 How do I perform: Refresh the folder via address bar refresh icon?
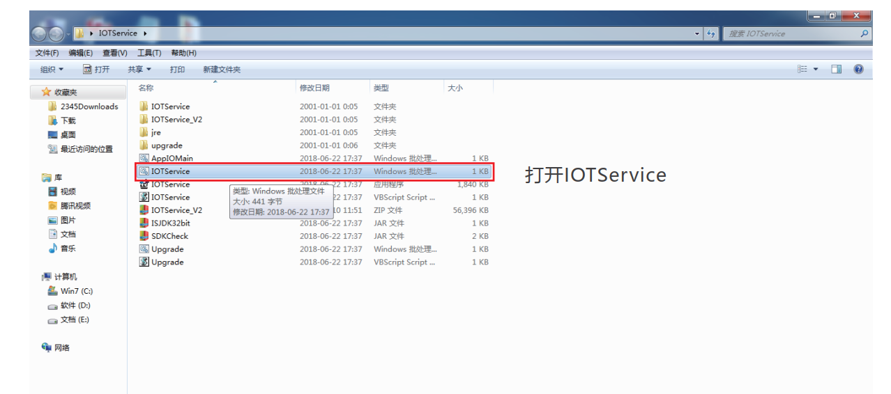click(711, 33)
